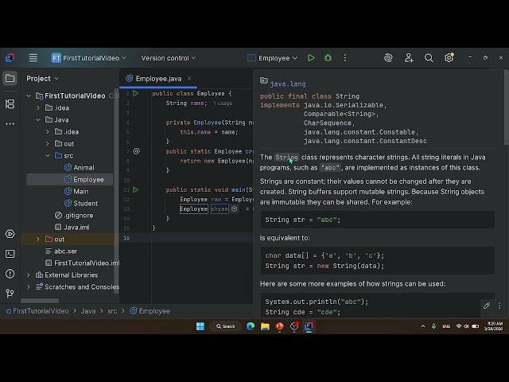Open java.lang package link in documentation
The width and height of the screenshot is (509, 382).
(x=288, y=84)
